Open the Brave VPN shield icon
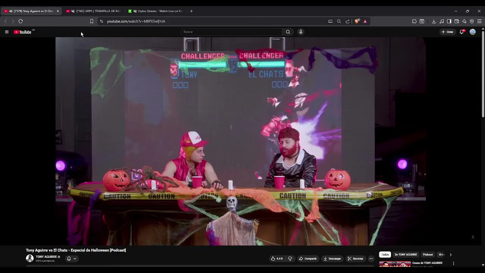Screen dimensions: 485x273 click(x=472, y=21)
